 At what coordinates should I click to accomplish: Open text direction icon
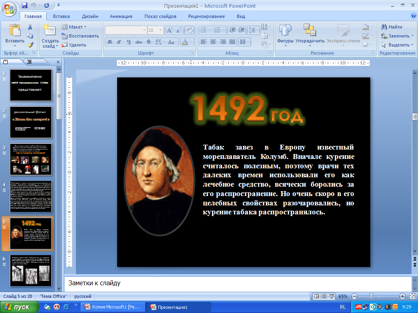pos(265,27)
